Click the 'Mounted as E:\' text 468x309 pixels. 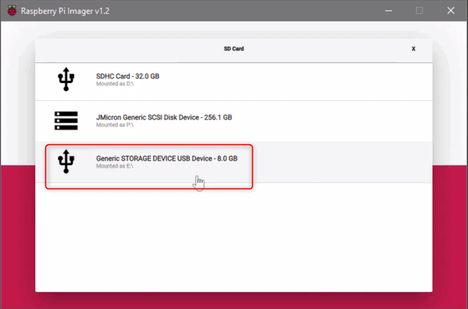click(115, 166)
